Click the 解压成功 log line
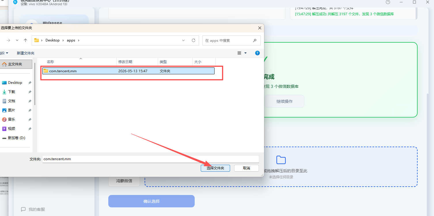 344,14
